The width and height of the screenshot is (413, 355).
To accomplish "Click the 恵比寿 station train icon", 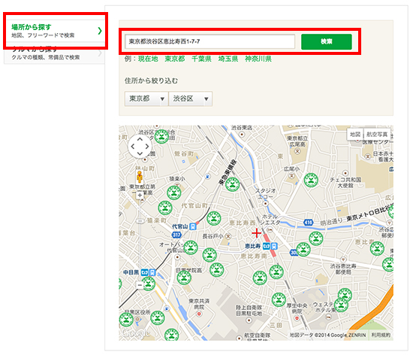I will [x=274, y=247].
